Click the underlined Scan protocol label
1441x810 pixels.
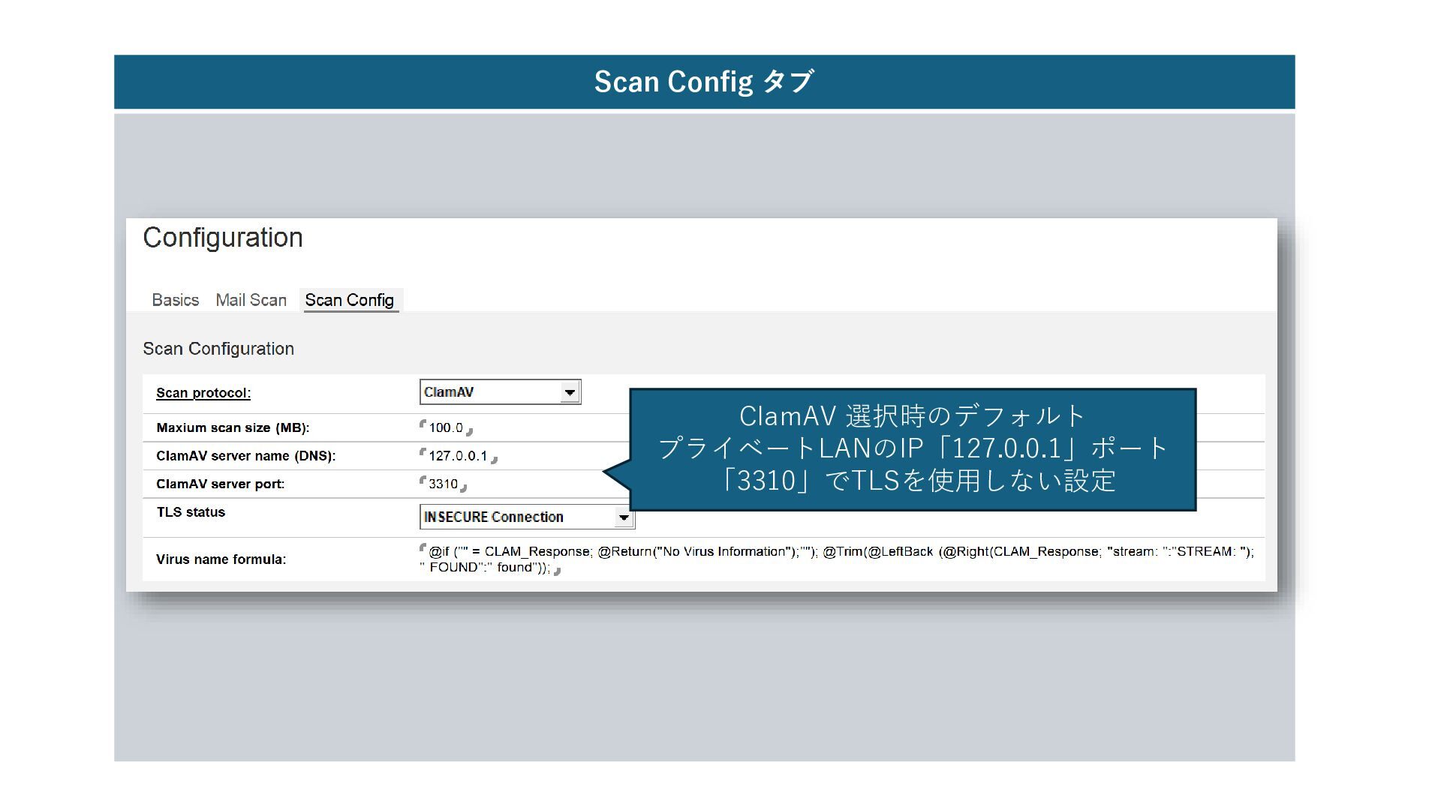[203, 393]
